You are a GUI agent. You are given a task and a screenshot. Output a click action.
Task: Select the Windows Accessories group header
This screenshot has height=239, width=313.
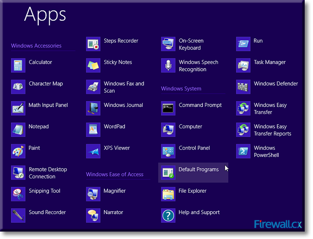(x=36, y=46)
